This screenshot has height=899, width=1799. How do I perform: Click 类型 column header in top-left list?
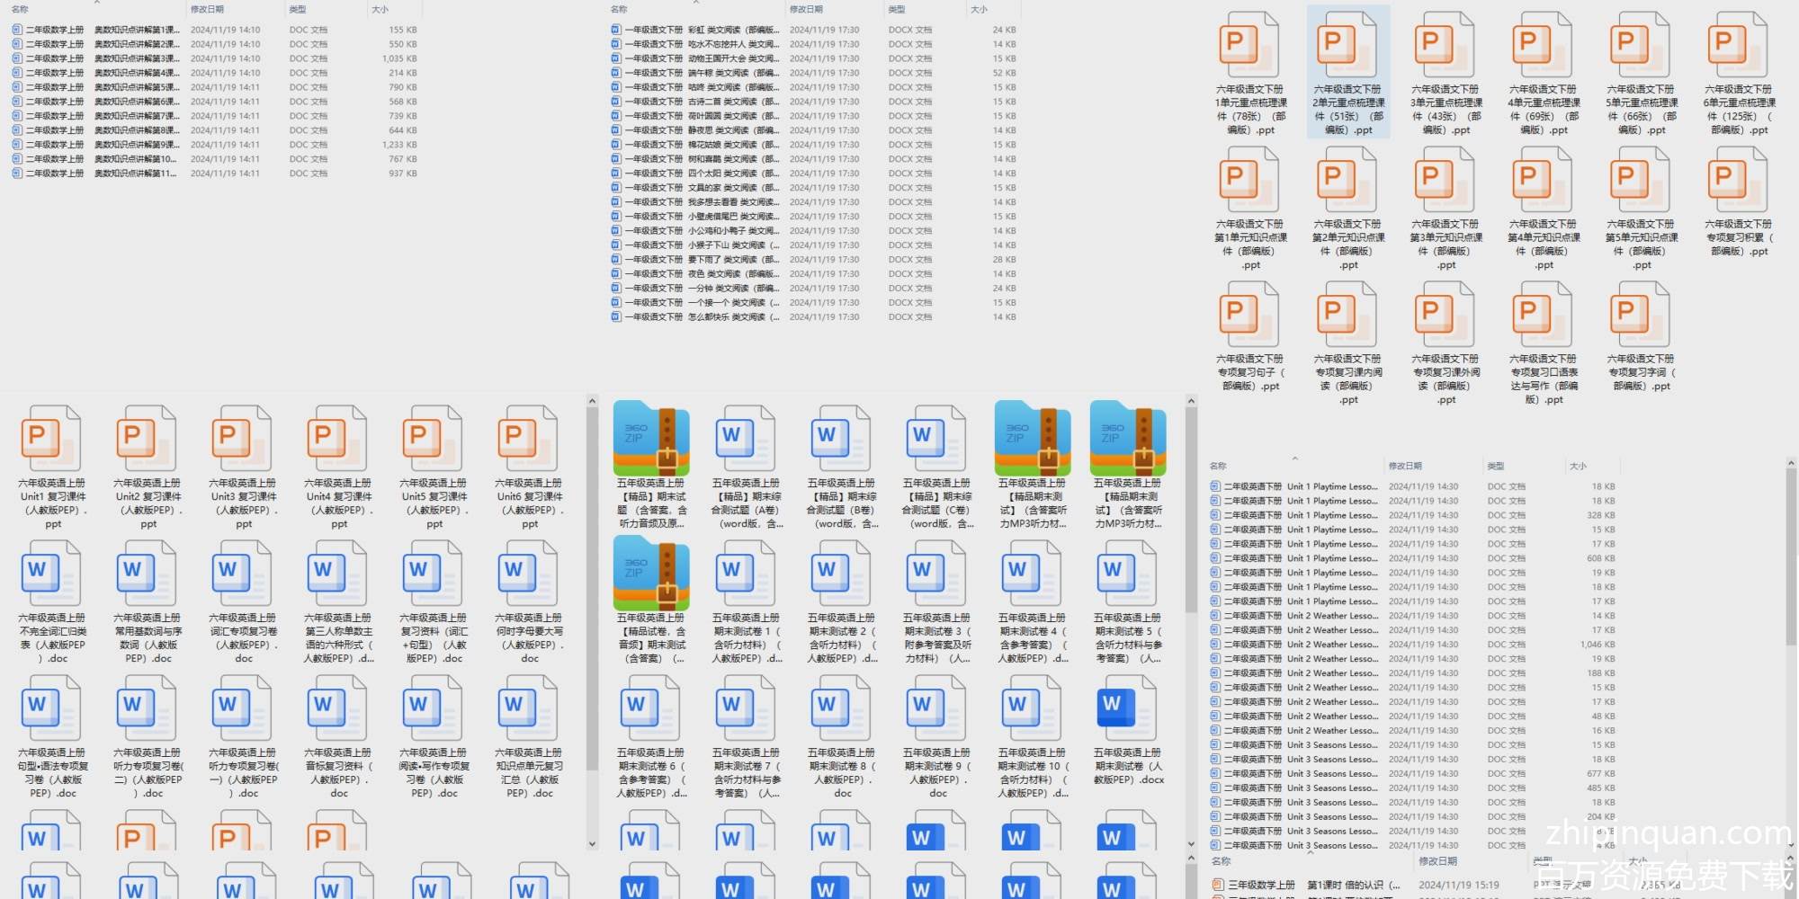tap(298, 9)
